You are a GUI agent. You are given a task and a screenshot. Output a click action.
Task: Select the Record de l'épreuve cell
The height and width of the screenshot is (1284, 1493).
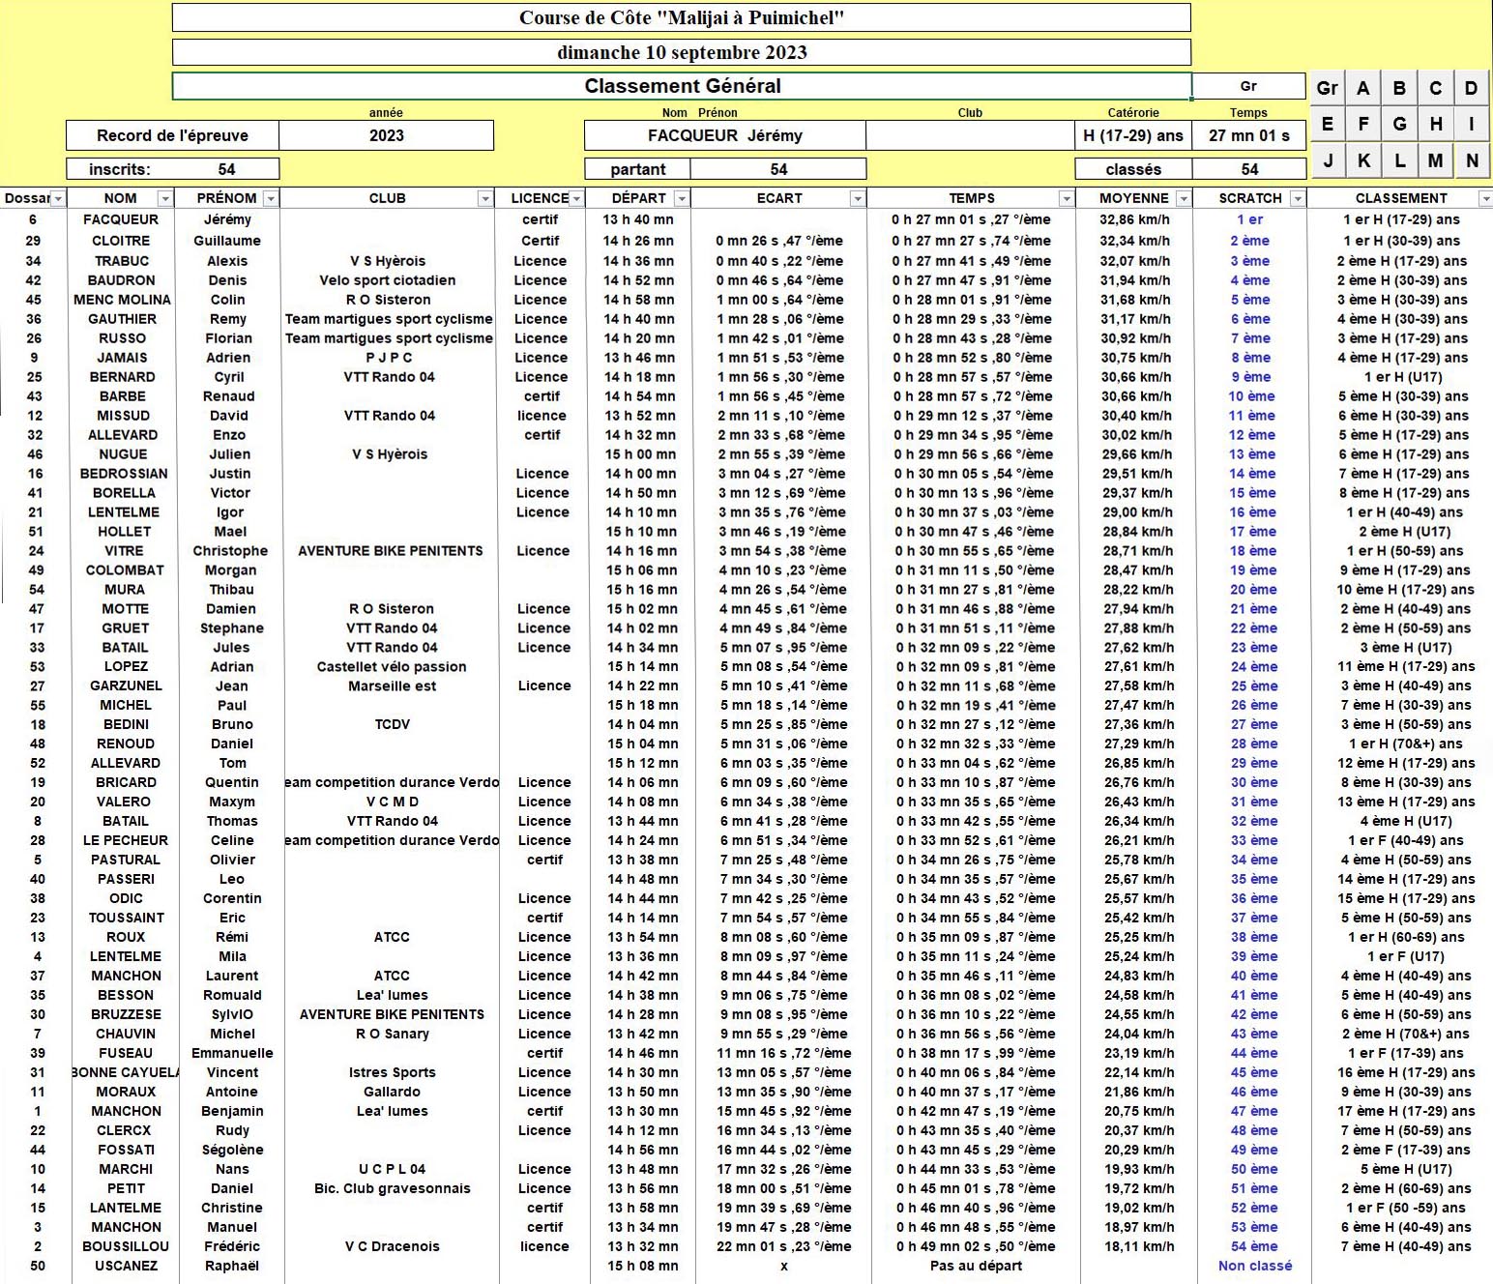tap(172, 135)
